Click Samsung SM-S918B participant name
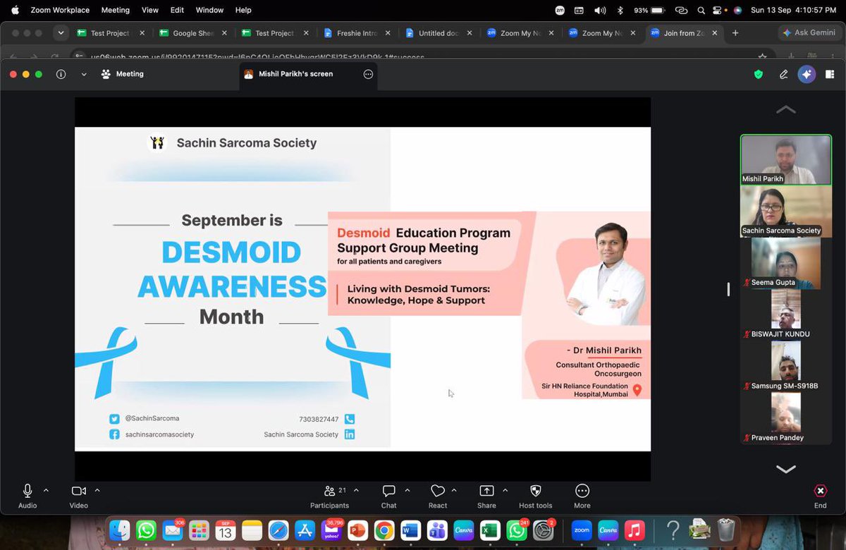This screenshot has height=550, width=846. coord(784,386)
